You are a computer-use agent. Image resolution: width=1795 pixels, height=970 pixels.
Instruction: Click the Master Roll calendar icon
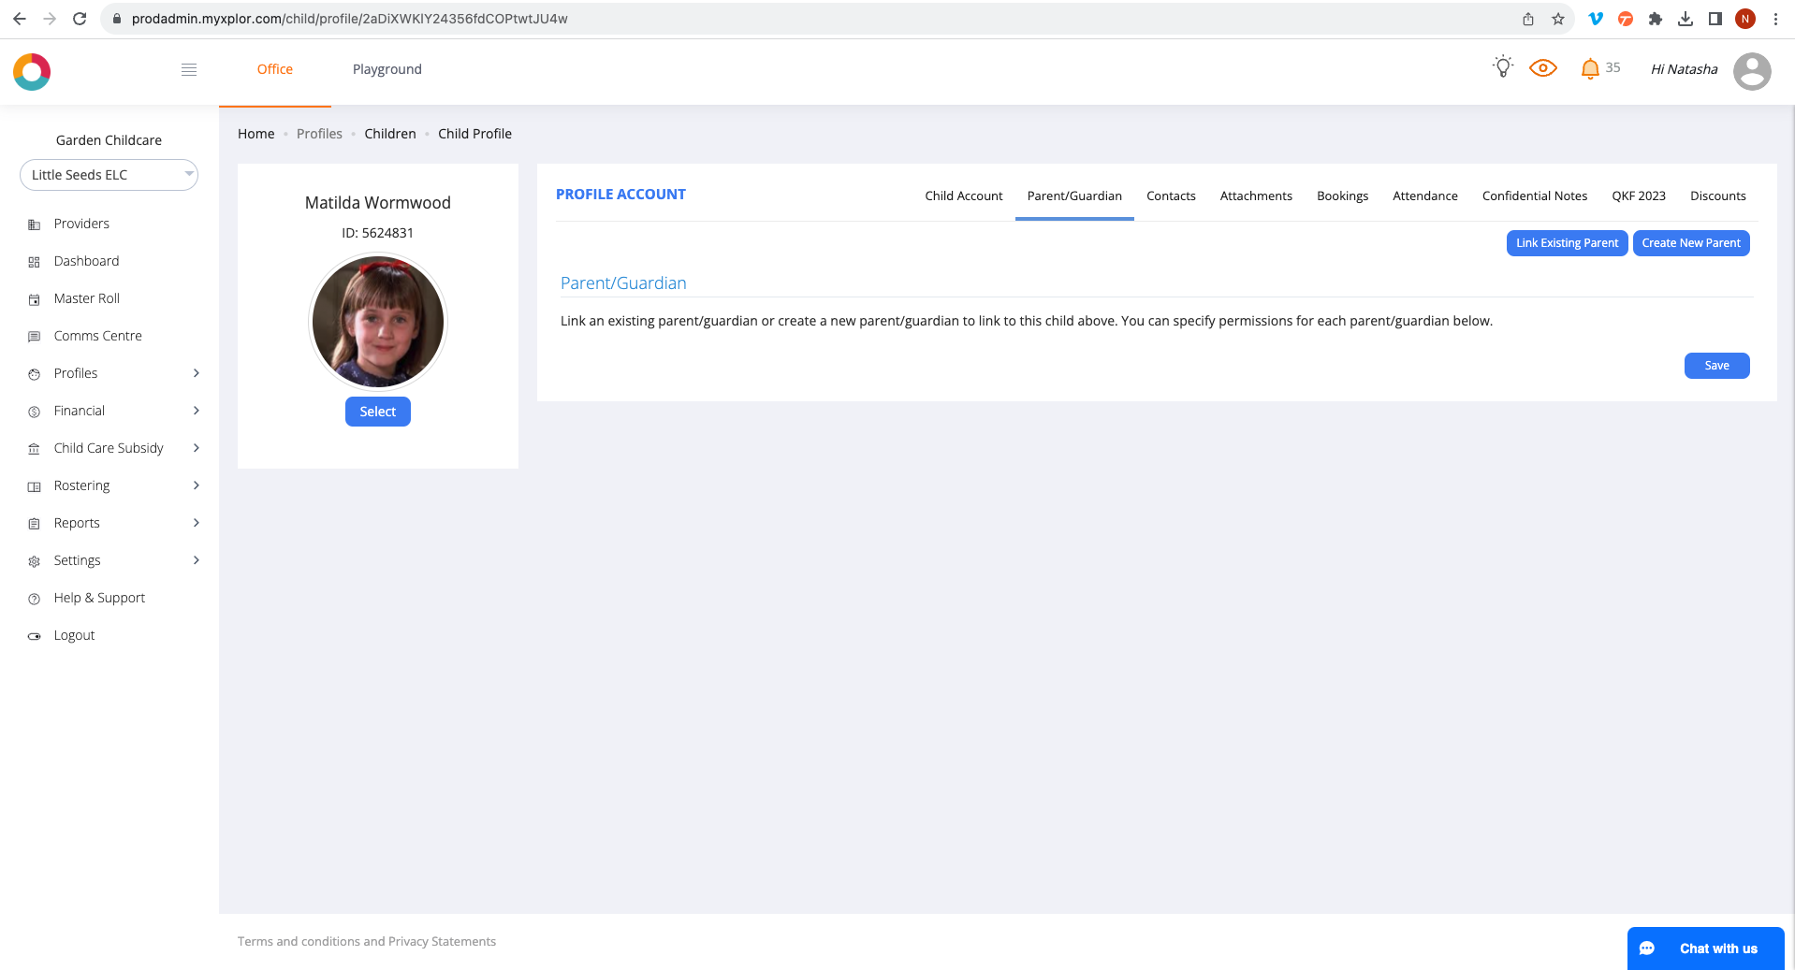point(35,299)
